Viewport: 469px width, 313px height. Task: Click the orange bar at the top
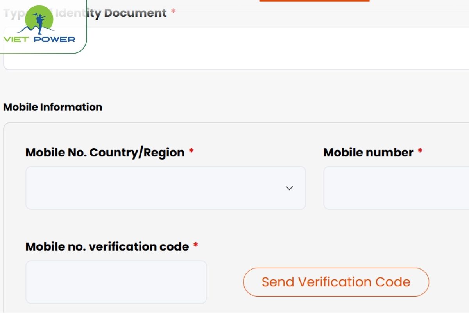(x=314, y=1)
